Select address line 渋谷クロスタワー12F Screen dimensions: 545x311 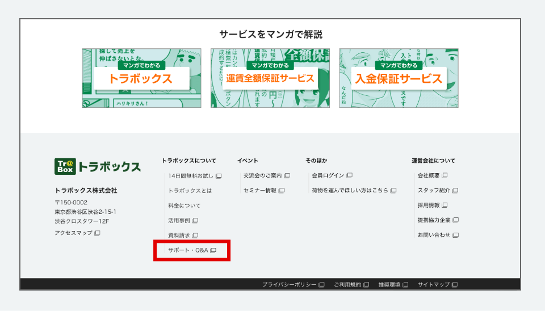[x=82, y=221]
